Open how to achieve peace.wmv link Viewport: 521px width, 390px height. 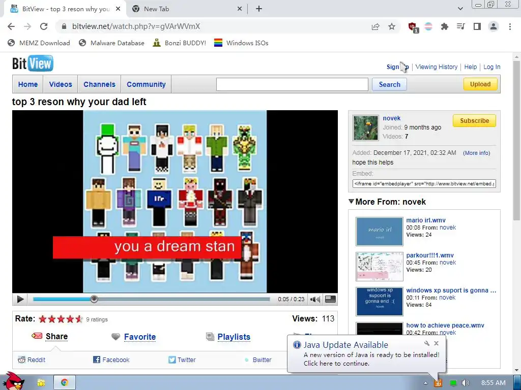445,326
